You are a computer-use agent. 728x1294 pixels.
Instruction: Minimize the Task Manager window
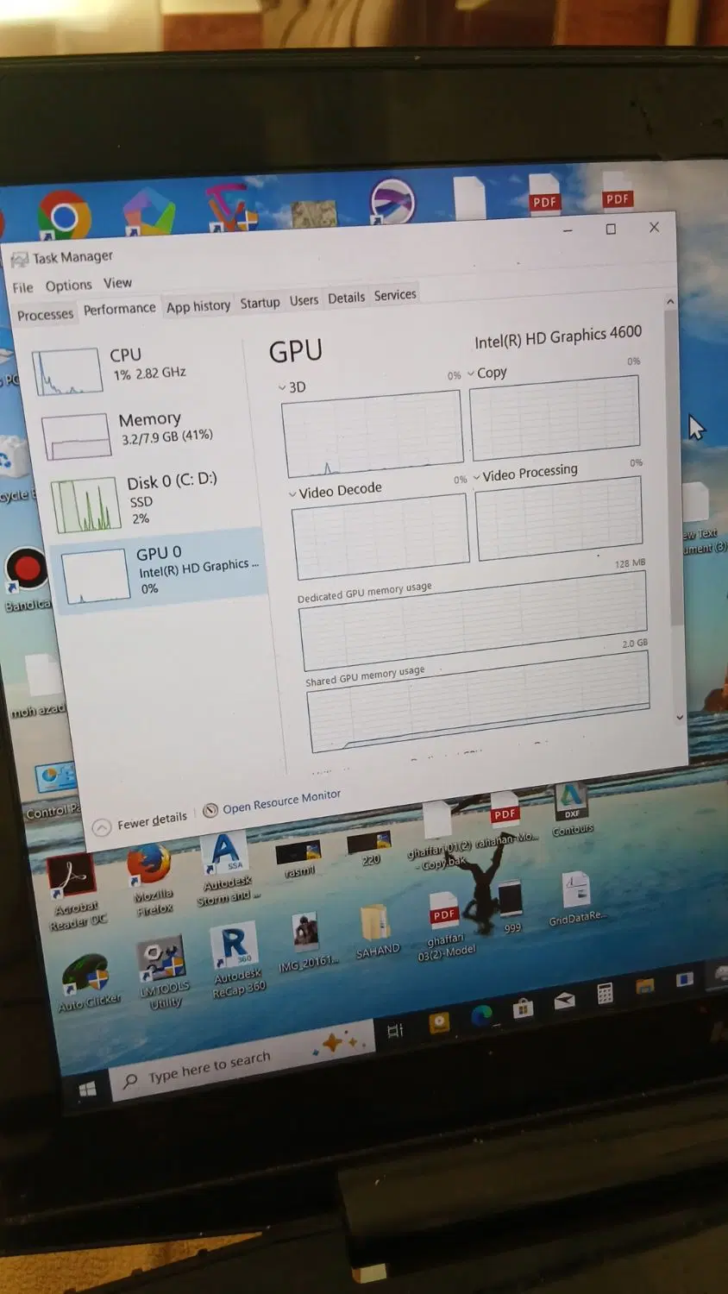[x=568, y=231]
